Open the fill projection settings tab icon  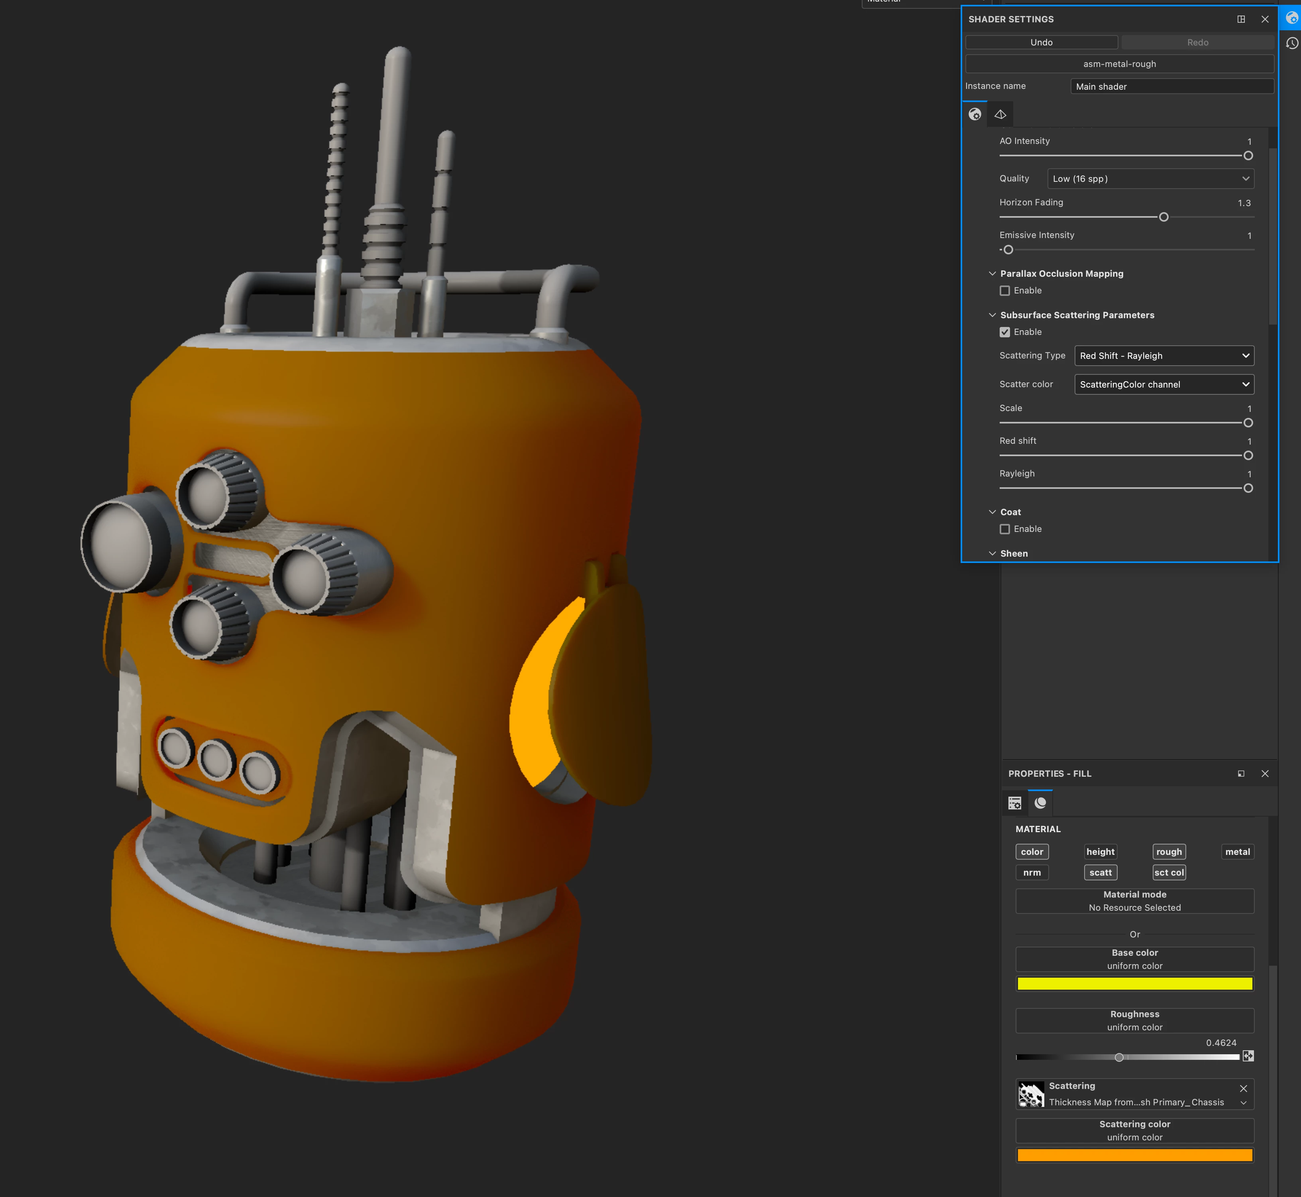1014,803
